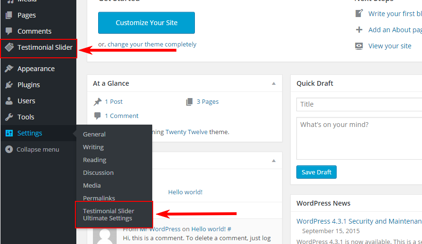This screenshot has height=244, width=422.
Task: Click the Customize Your Site button
Action: click(147, 23)
